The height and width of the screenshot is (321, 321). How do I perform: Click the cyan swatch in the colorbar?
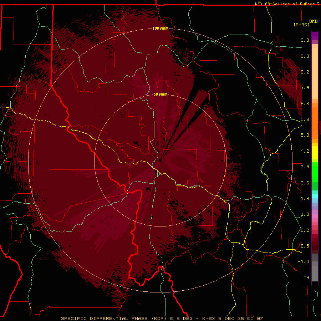315,196
